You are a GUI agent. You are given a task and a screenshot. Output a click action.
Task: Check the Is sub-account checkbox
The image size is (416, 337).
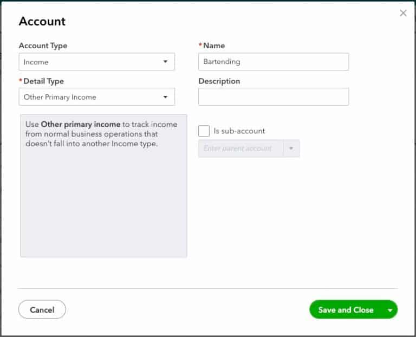204,131
